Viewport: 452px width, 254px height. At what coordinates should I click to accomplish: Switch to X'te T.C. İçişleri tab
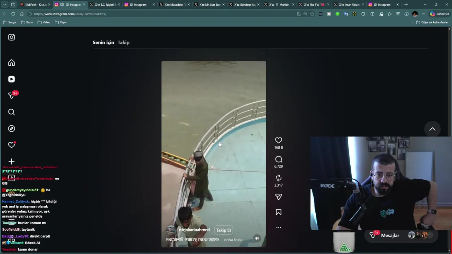tap(105, 5)
